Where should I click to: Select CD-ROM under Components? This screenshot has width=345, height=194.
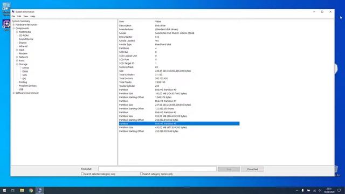pyautogui.click(x=24, y=36)
